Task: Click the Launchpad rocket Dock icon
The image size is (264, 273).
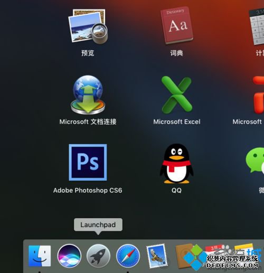Action: 98,256
